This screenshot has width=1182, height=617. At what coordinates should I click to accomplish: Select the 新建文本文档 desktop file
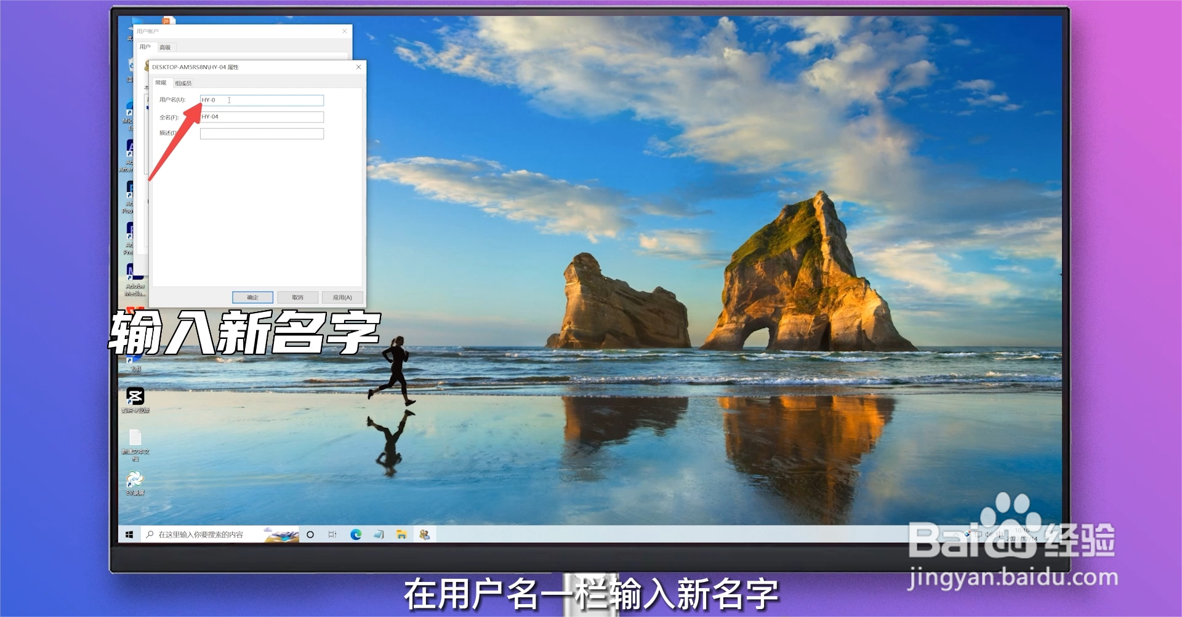135,445
